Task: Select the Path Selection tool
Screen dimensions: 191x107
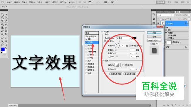Action: 2,41
